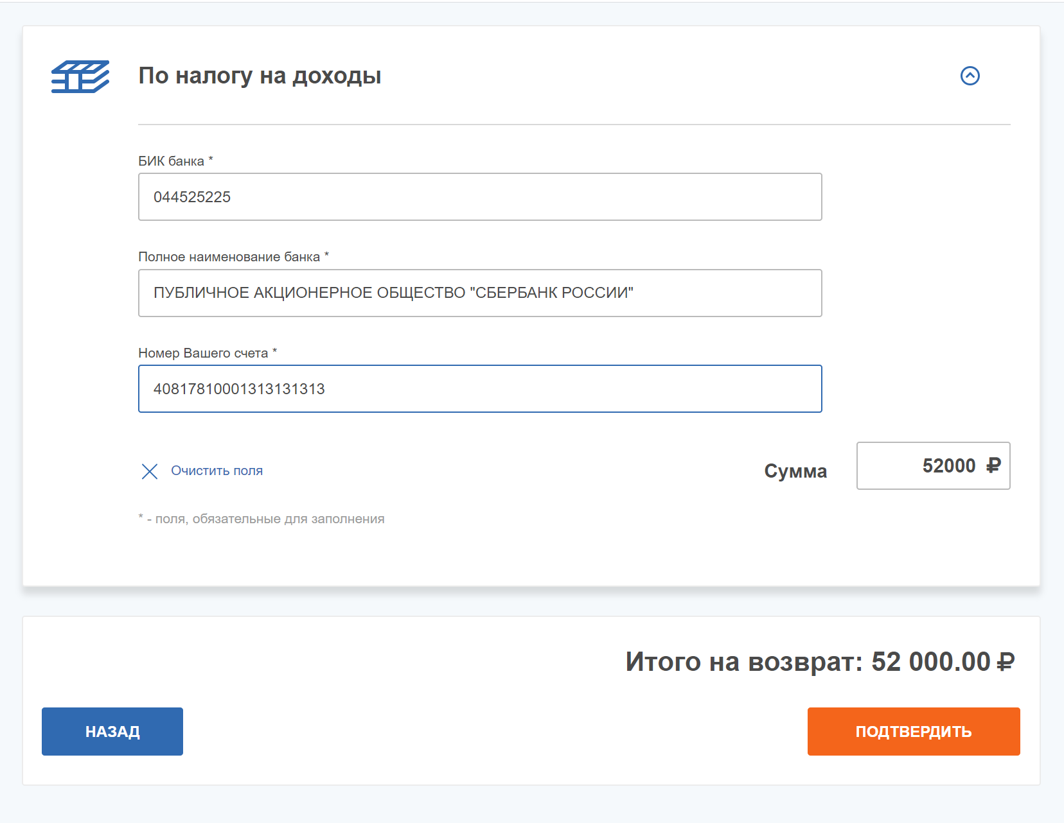Click the По налогу на доходы heading
1064x823 pixels.
tap(260, 76)
